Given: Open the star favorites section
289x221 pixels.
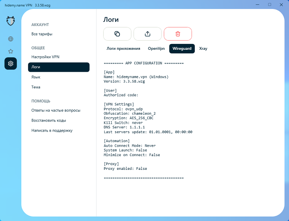Looking at the screenshot, I should coord(10,51).
